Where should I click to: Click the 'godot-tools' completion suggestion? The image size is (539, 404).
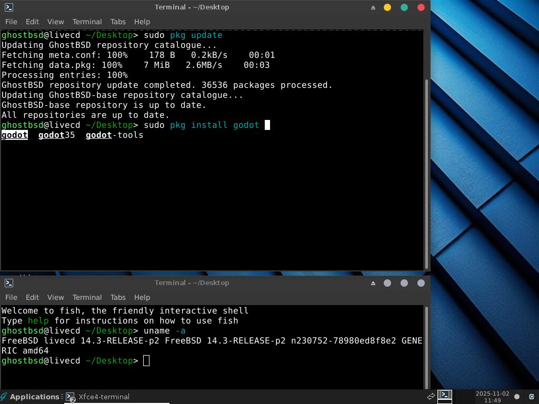pos(114,135)
